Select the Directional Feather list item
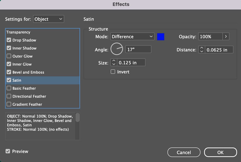241x162 pixels. 29,96
